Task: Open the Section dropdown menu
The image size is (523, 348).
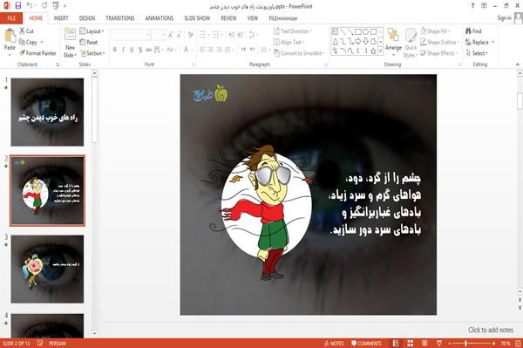Action: 92,53
